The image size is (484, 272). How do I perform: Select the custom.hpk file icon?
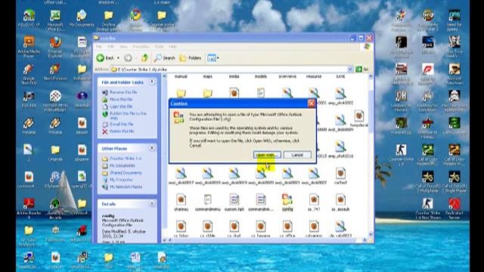234,199
